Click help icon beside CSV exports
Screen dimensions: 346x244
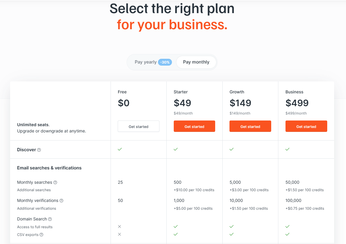coord(41,235)
